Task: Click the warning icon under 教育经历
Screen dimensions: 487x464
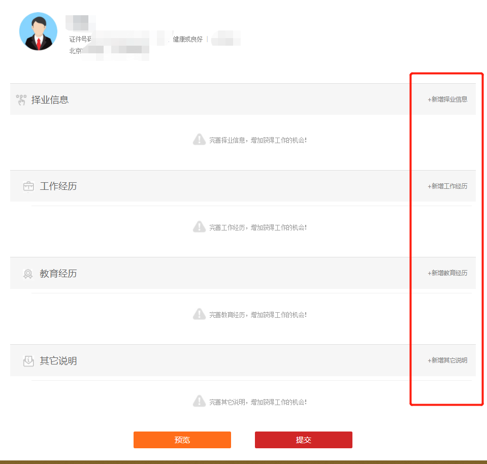Action: pyautogui.click(x=200, y=314)
